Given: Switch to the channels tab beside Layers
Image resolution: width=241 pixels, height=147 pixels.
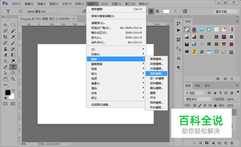Looking at the screenshot, I should (x=198, y=85).
